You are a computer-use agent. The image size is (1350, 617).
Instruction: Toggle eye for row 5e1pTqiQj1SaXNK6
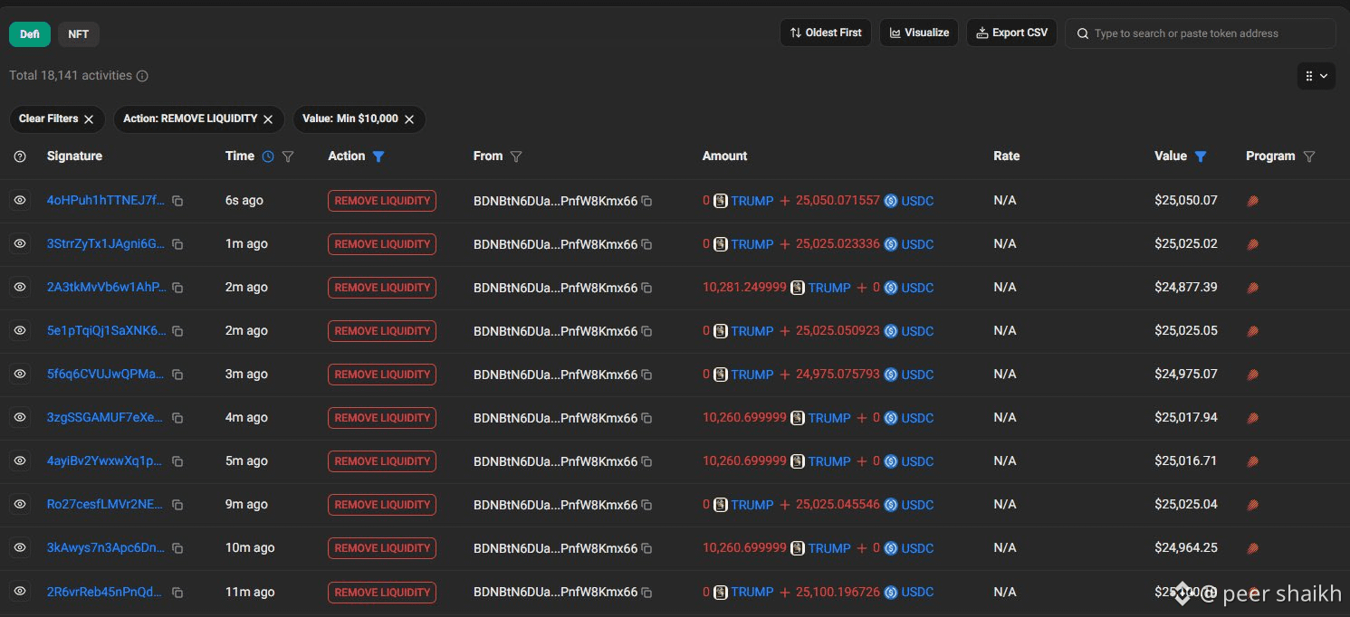(x=20, y=330)
